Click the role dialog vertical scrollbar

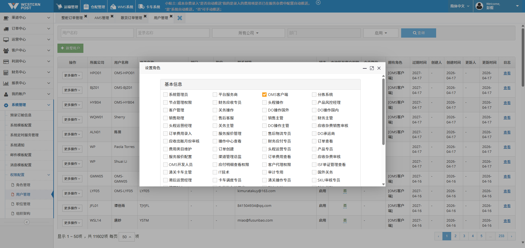pos(383,112)
